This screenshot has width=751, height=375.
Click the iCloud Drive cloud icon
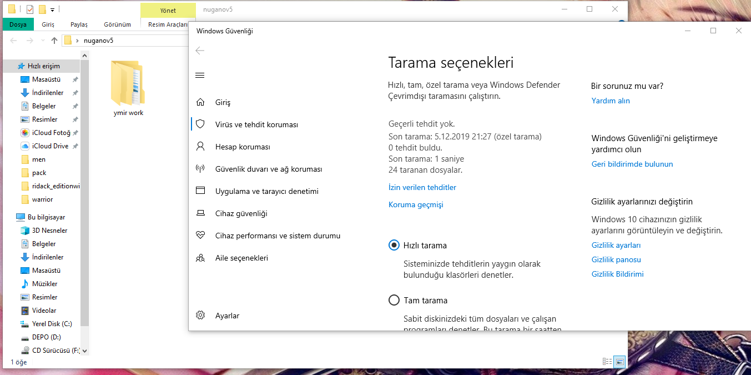(x=25, y=146)
